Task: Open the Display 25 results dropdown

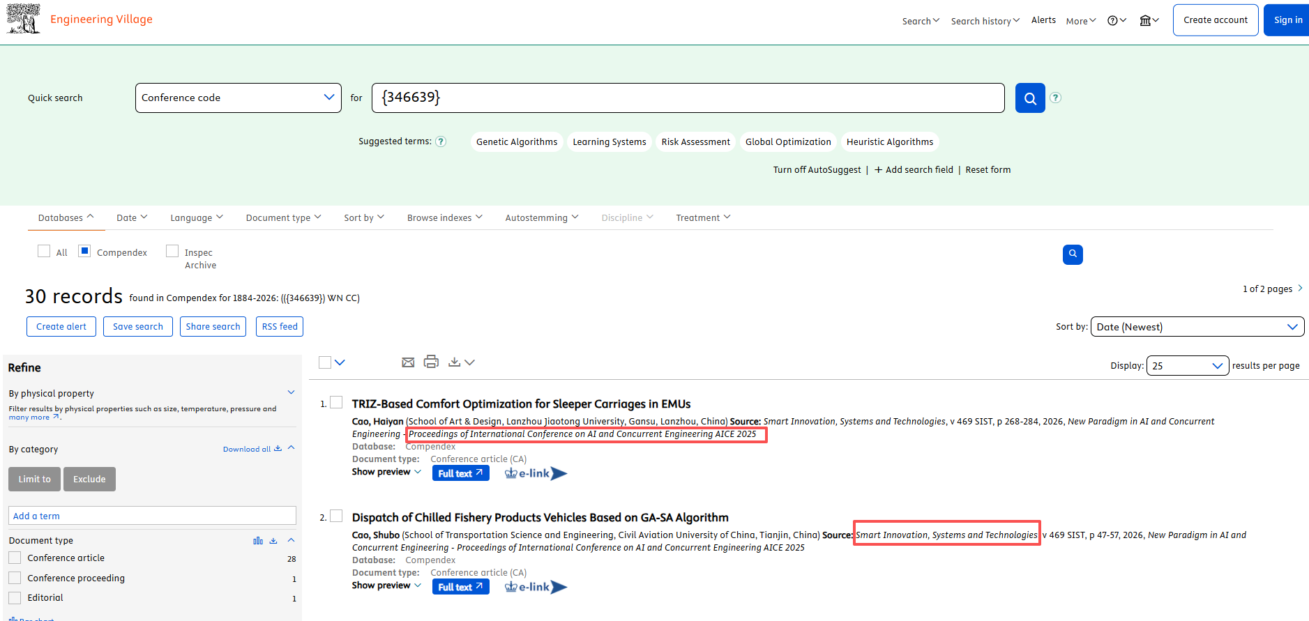Action: 1187,366
